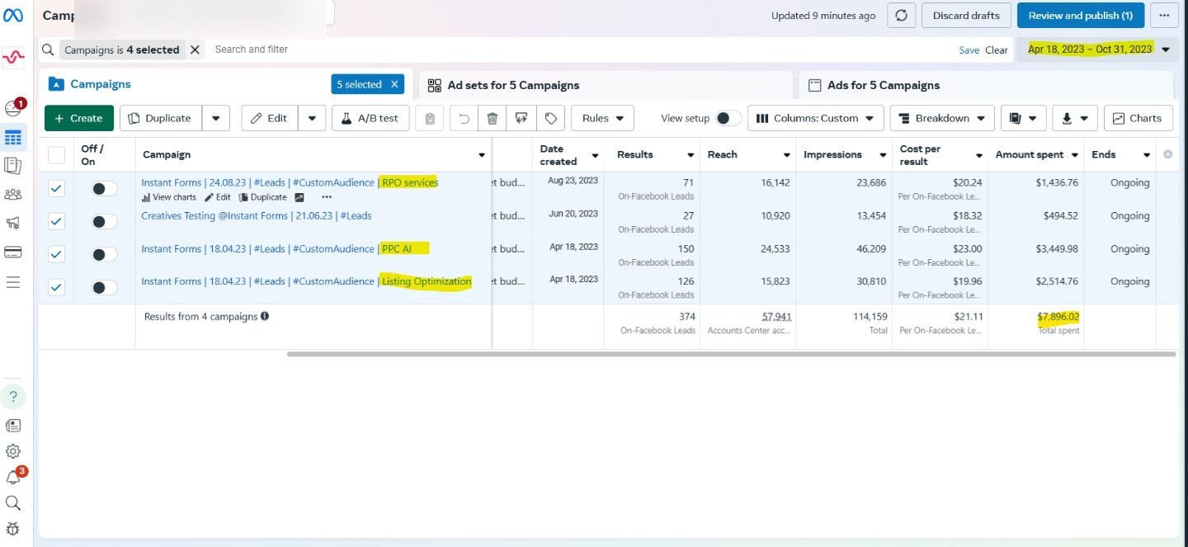Click Clear link in filter bar

[997, 50]
